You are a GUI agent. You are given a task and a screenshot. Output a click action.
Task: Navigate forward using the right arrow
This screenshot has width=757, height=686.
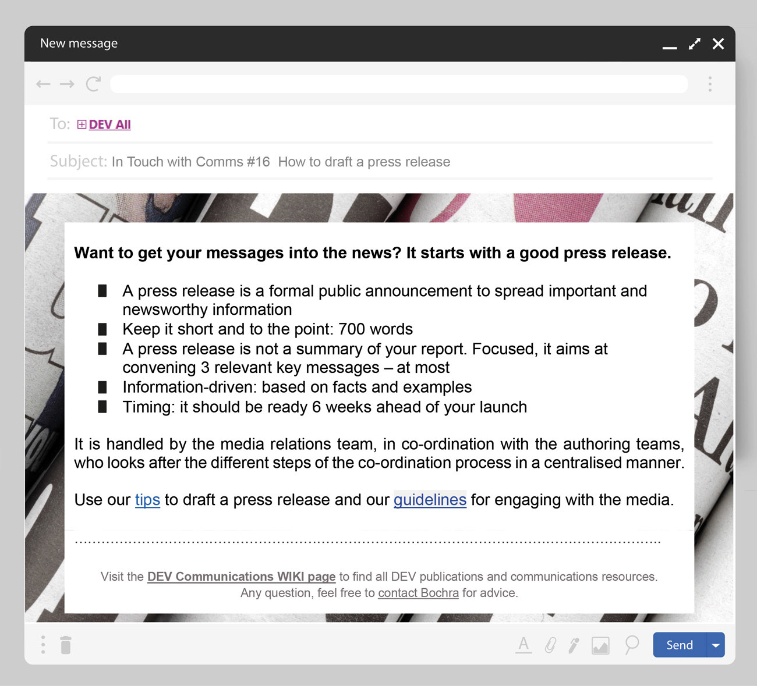(67, 84)
